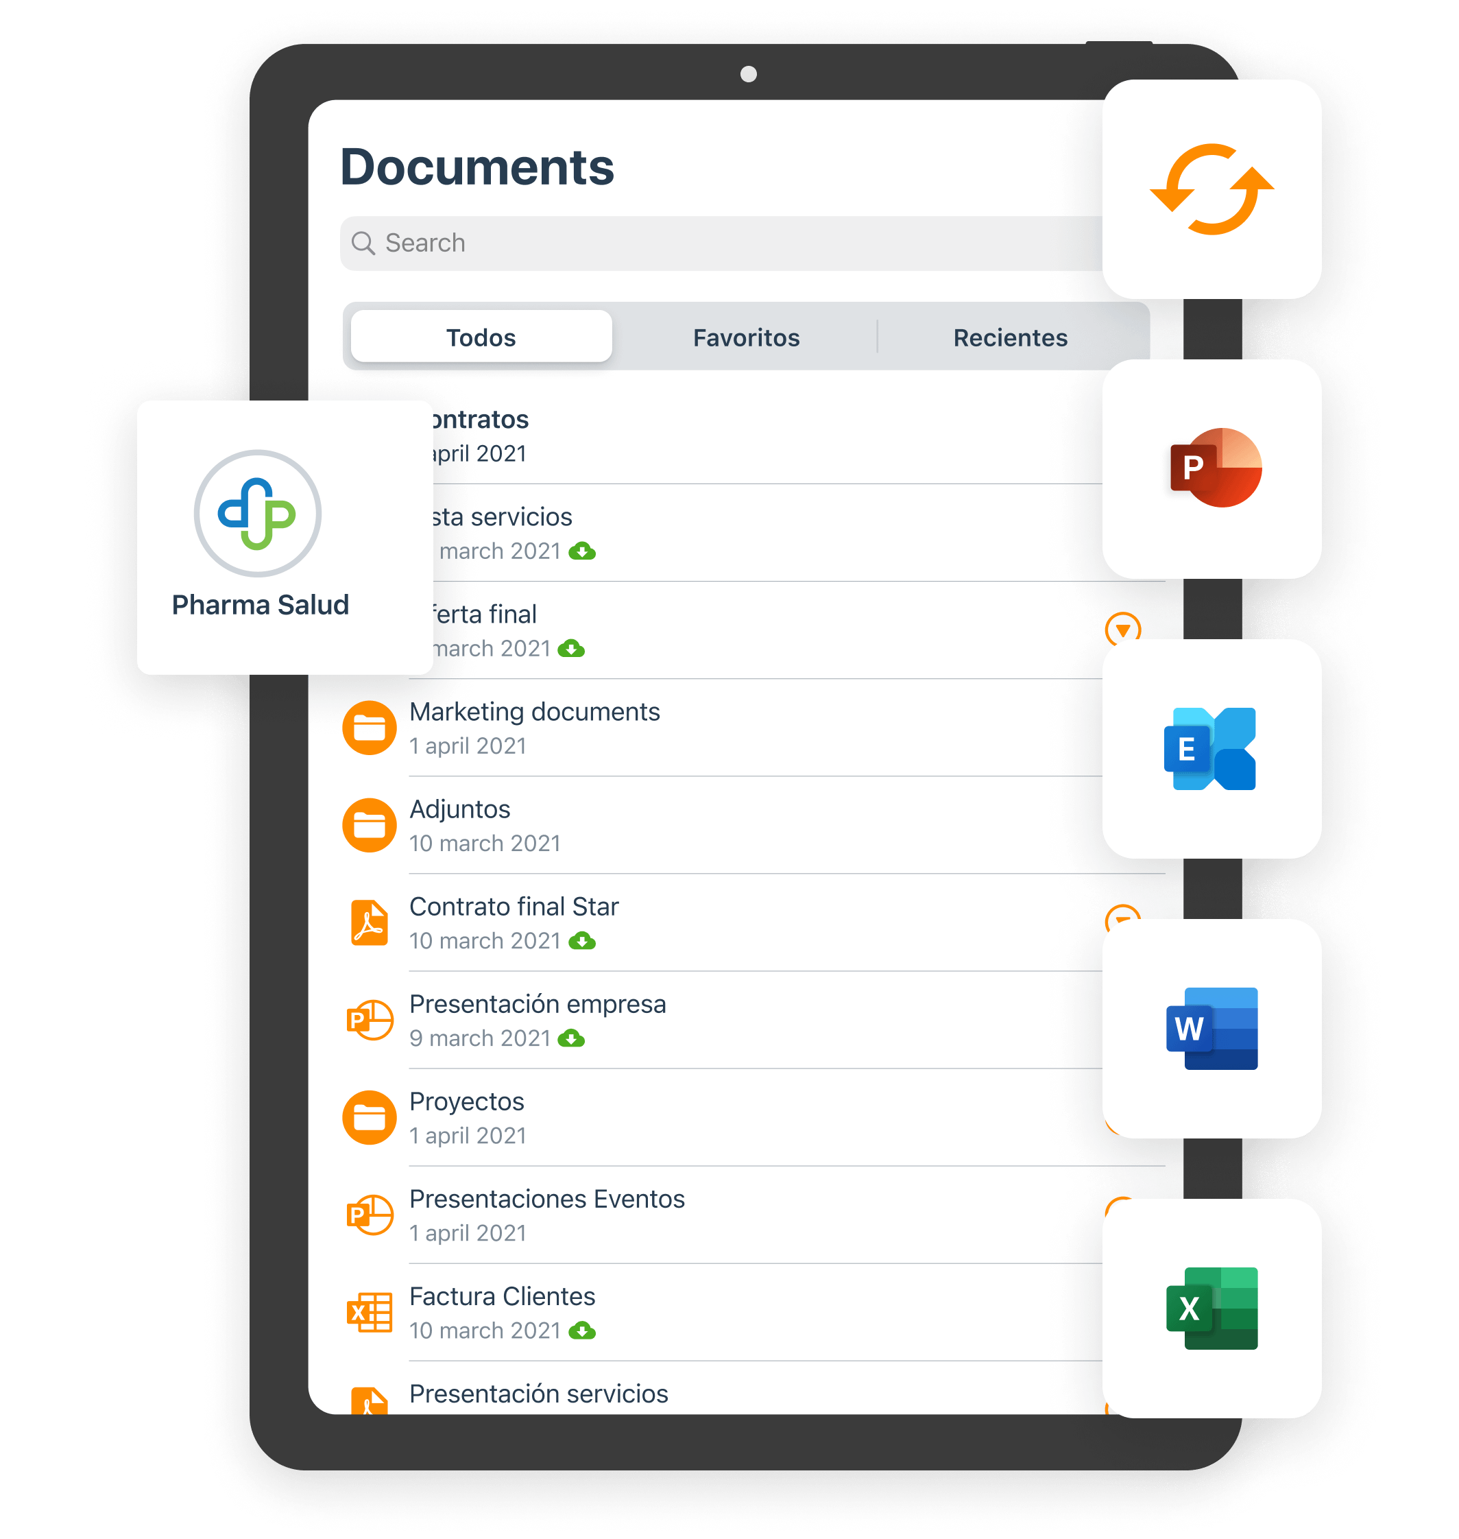Switch to the Favoritos tab

pyautogui.click(x=746, y=337)
